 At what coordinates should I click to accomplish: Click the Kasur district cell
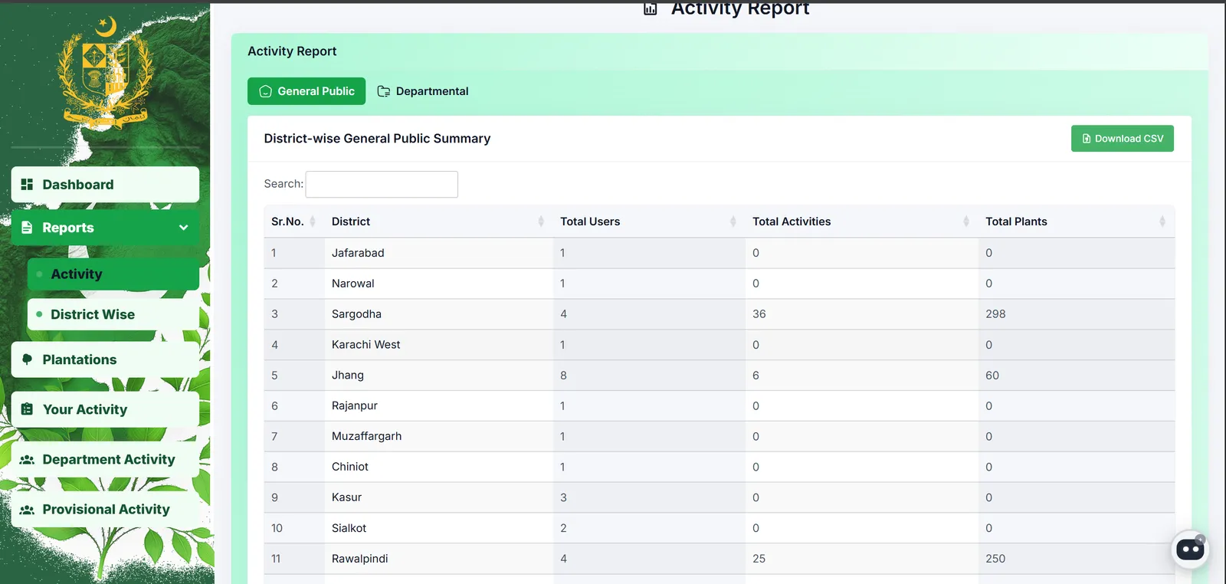click(438, 497)
